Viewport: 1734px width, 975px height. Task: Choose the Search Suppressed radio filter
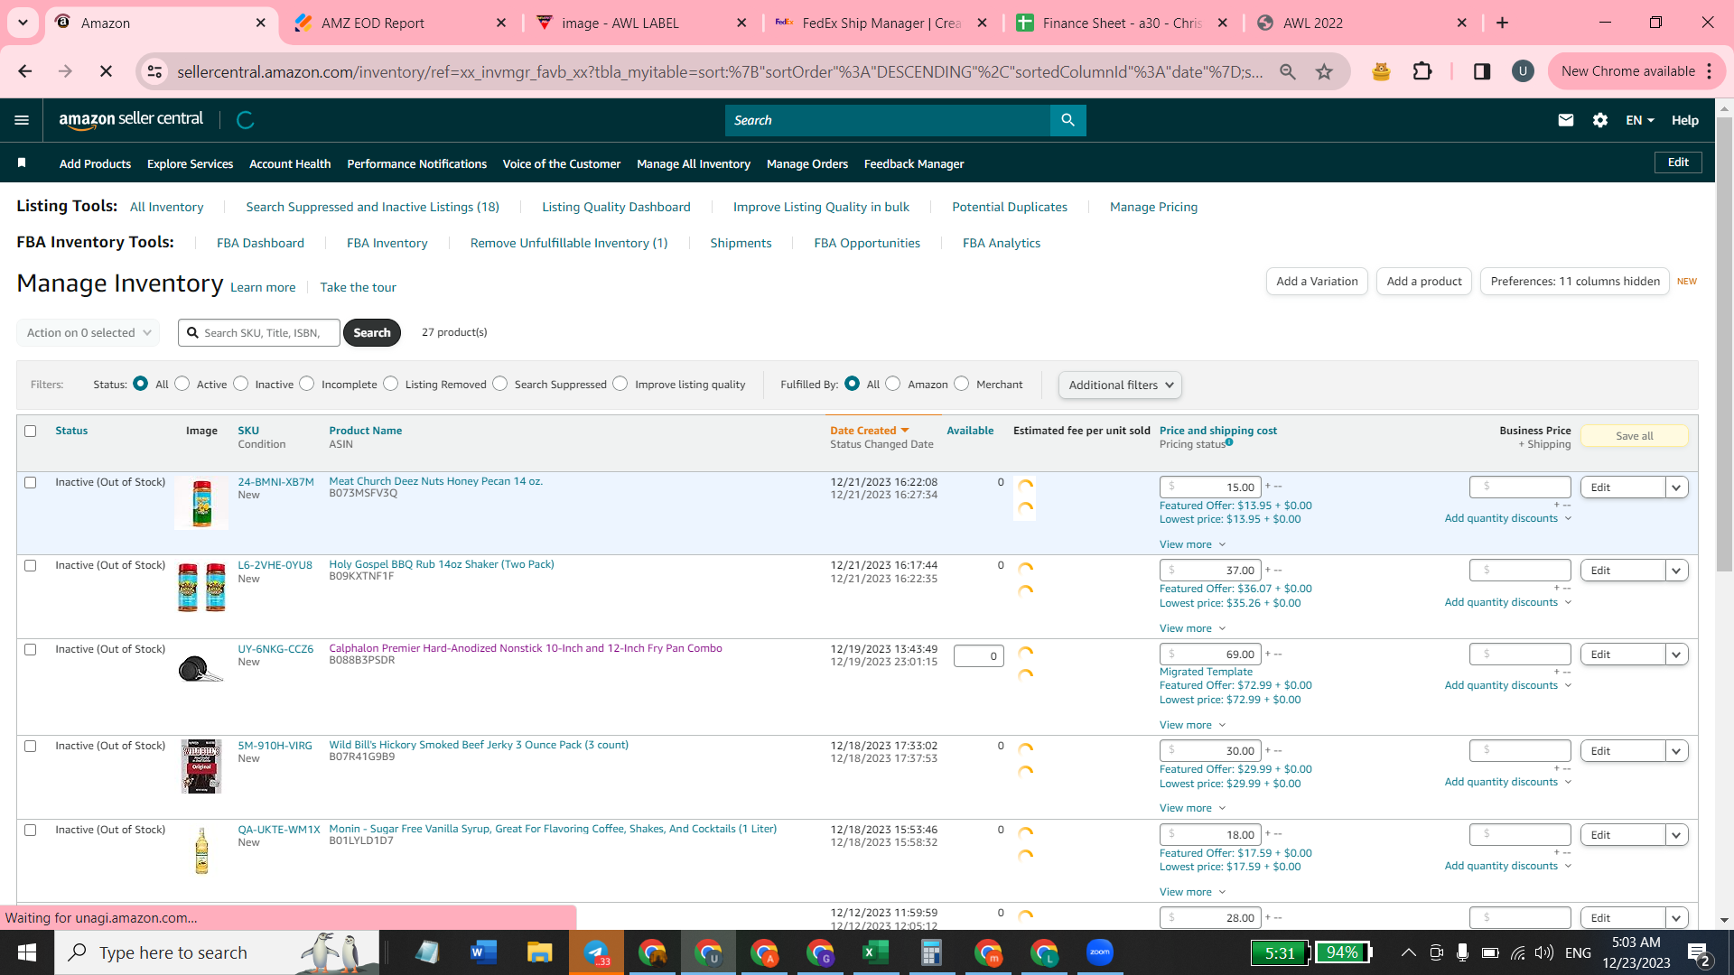(500, 384)
